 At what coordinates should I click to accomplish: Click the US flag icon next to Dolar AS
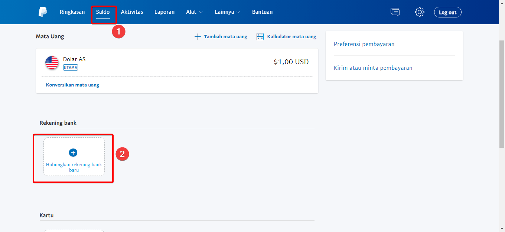tap(52, 62)
